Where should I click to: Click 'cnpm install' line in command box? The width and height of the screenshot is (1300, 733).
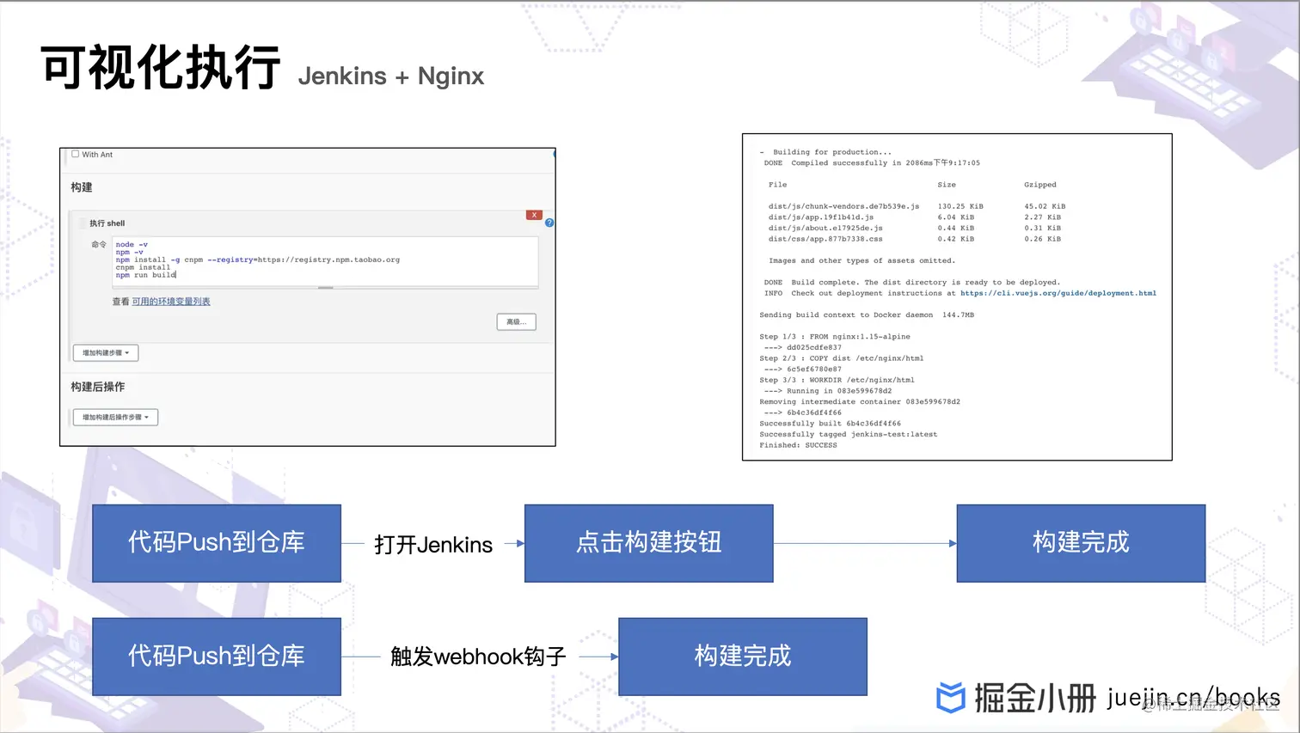pyautogui.click(x=143, y=267)
